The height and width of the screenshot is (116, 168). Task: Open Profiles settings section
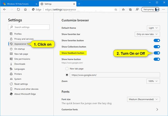click(x=18, y=34)
